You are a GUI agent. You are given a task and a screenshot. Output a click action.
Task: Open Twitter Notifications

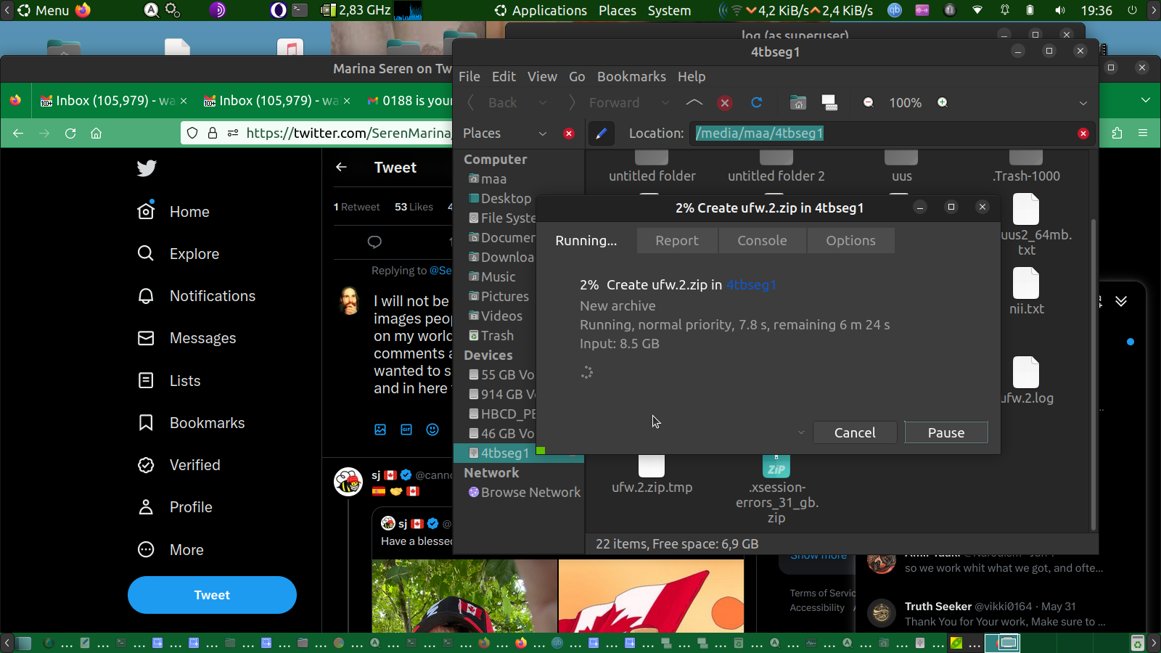197,296
